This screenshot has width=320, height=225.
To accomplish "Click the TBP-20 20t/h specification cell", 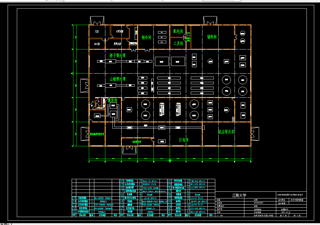I will click(x=198, y=181).
